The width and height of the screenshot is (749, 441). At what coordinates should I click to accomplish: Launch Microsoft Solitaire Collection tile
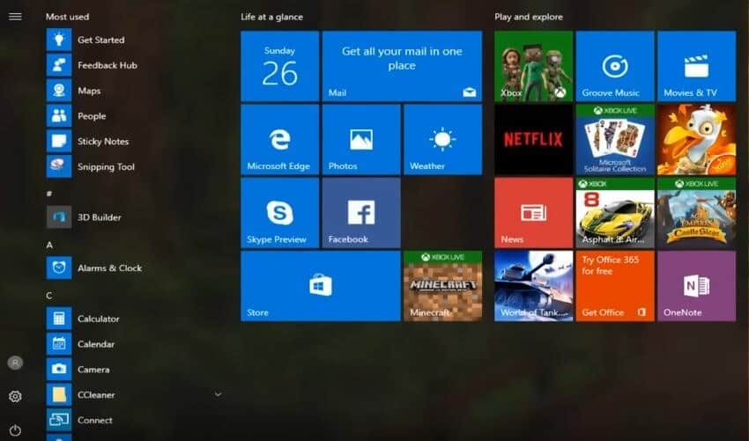pos(615,140)
